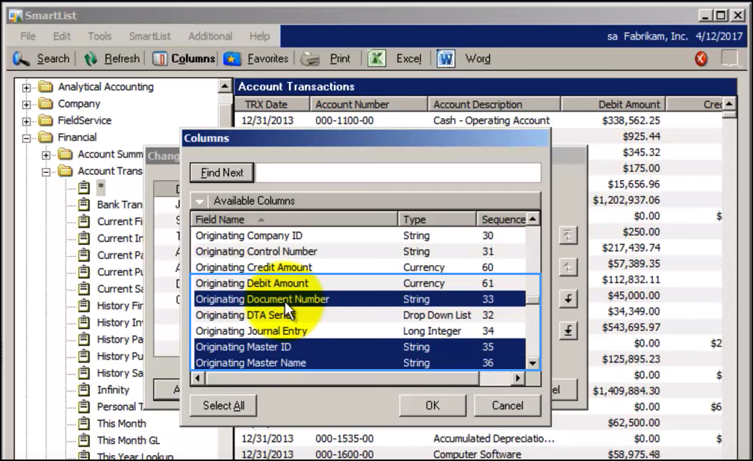This screenshot has height=461, width=753.
Task: Click the SmartList title bar app icon
Action: (16, 16)
